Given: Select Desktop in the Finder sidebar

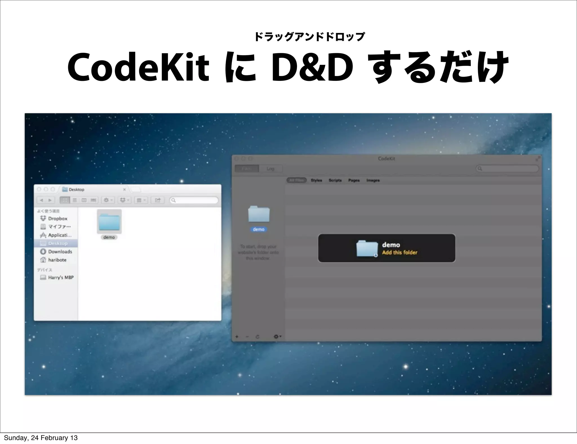Looking at the screenshot, I should (56, 243).
